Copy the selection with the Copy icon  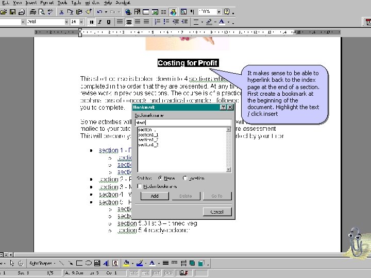70,12
